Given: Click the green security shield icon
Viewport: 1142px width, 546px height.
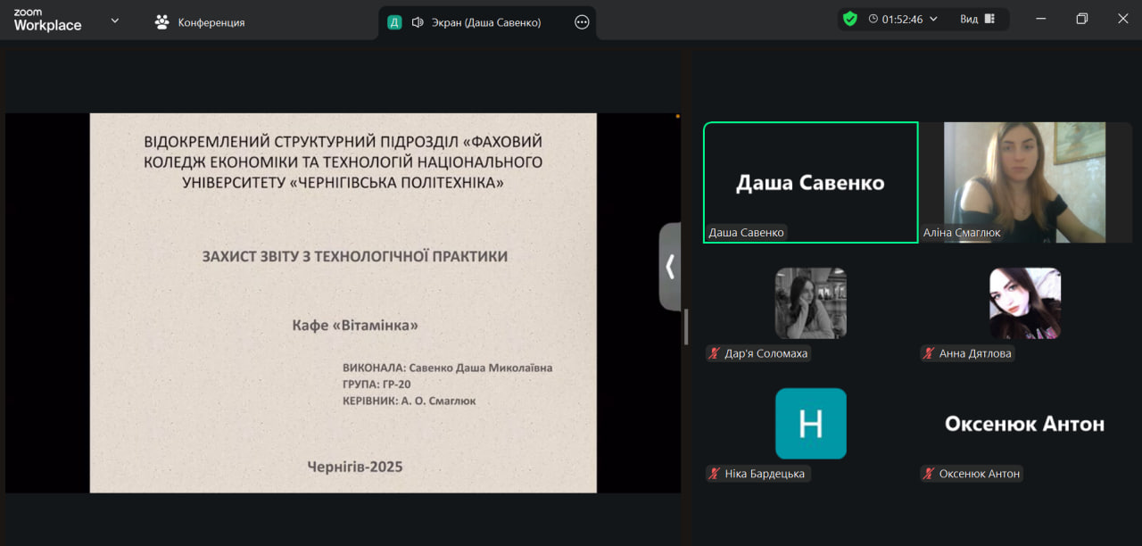Looking at the screenshot, I should tap(850, 19).
